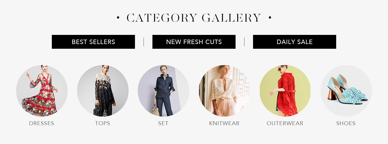Click the Category Gallery heading

pos(194,18)
